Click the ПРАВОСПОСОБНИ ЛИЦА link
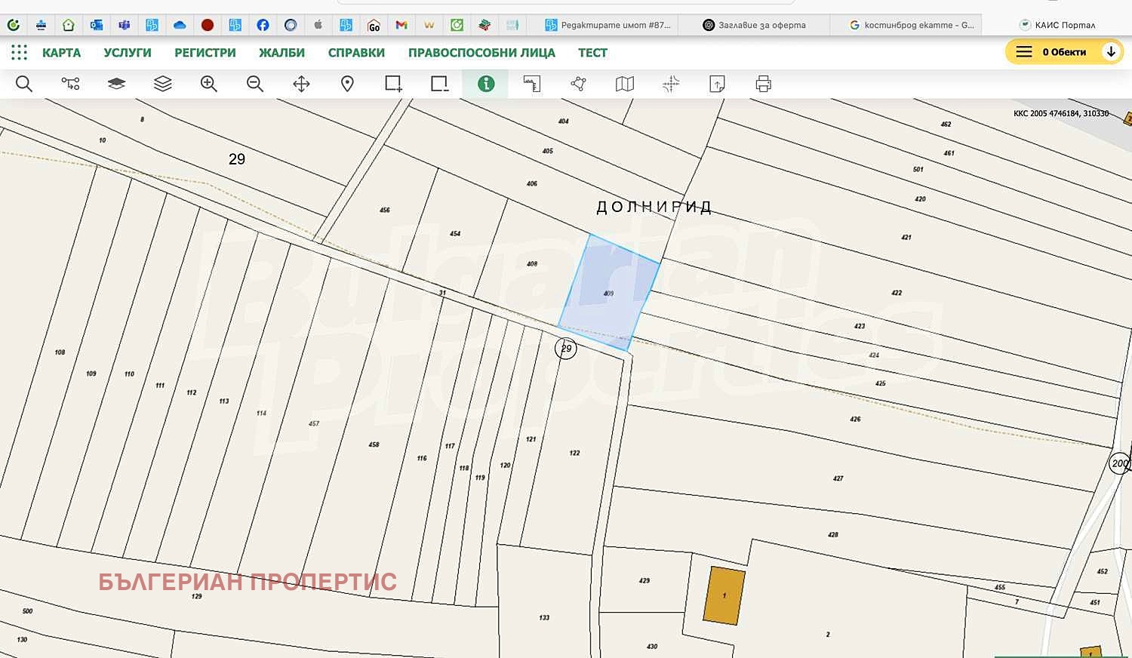Viewport: 1132px width, 658px height. [481, 53]
